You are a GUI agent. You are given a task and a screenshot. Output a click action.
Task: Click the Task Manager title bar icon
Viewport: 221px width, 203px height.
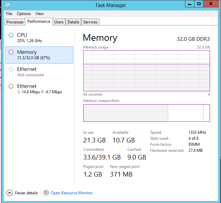point(7,5)
